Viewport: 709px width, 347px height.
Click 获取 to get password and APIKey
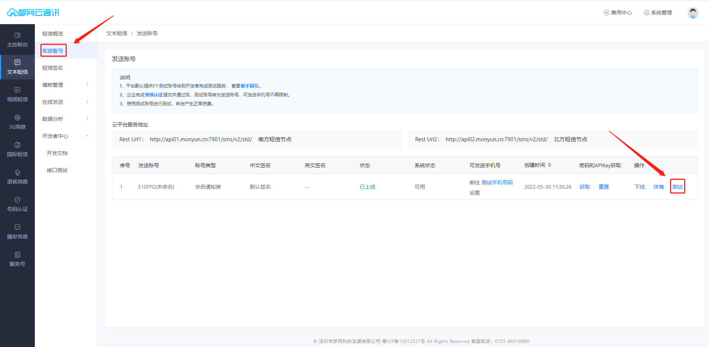585,187
